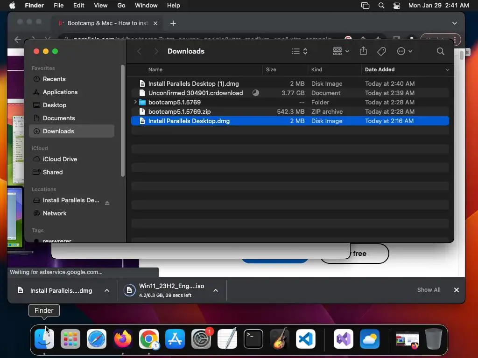Viewport: 478px width, 358px height.
Task: Open Spotlight search in menu bar
Action: tap(381, 6)
